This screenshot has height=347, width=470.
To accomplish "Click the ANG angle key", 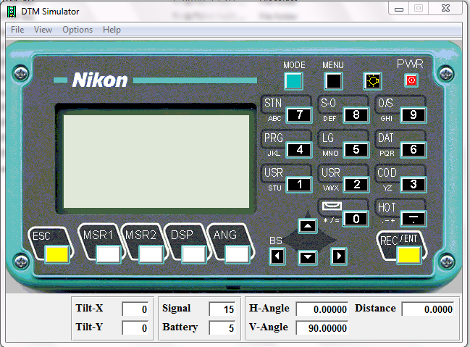I will (237, 254).
